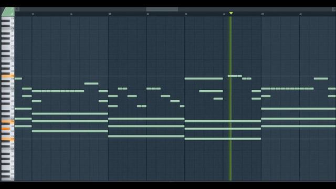336x189 pixels.
Task: Click the horizontal scrollbar right arrow
Action: point(334,9)
